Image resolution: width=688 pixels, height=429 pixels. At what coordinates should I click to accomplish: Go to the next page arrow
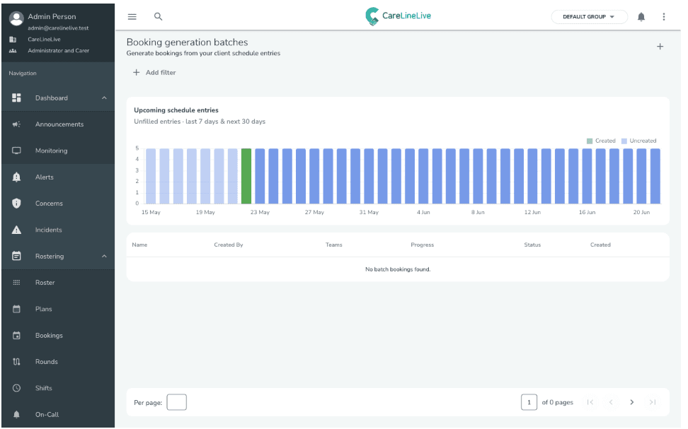(631, 402)
